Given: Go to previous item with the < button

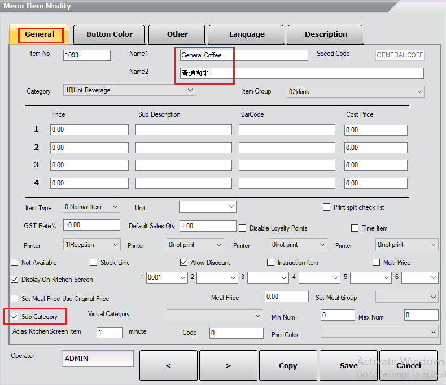Looking at the screenshot, I should (x=168, y=365).
